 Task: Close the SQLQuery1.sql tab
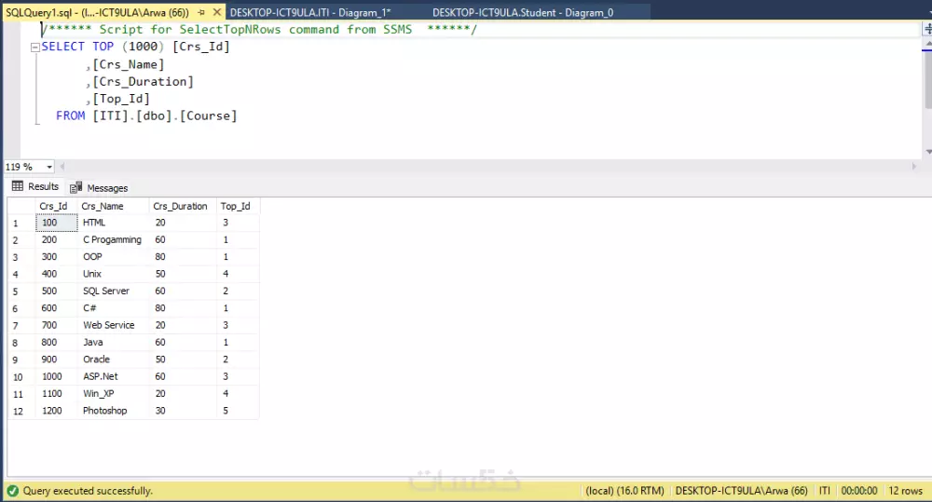pyautogui.click(x=217, y=12)
